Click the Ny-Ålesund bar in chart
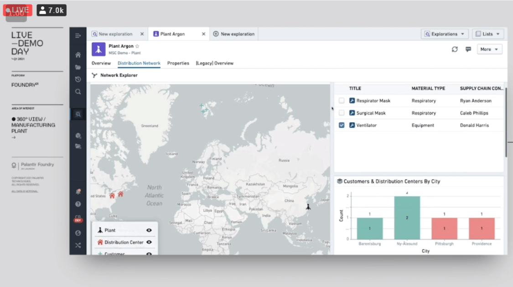The image size is (513, 287). click(x=407, y=218)
